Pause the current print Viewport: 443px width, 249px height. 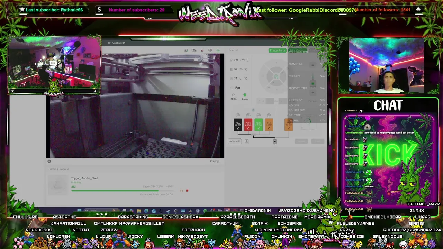point(181,191)
